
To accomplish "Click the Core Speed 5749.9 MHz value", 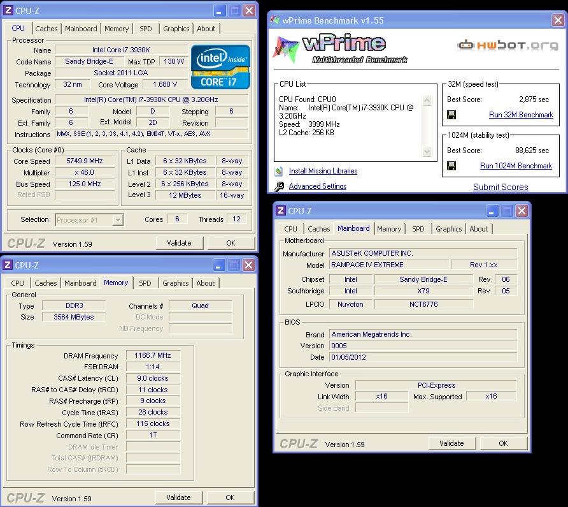I will click(x=85, y=161).
